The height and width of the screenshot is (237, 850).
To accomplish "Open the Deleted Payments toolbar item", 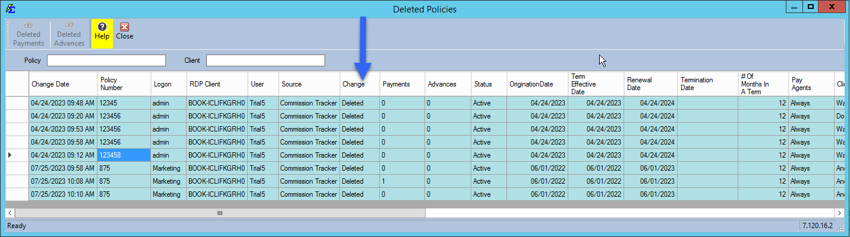I will pos(30,34).
